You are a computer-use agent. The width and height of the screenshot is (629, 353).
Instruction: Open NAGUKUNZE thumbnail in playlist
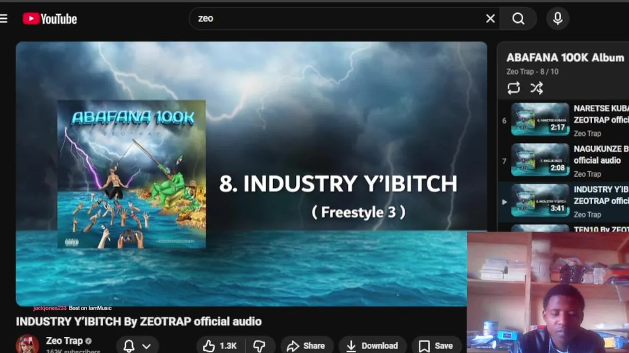[540, 160]
